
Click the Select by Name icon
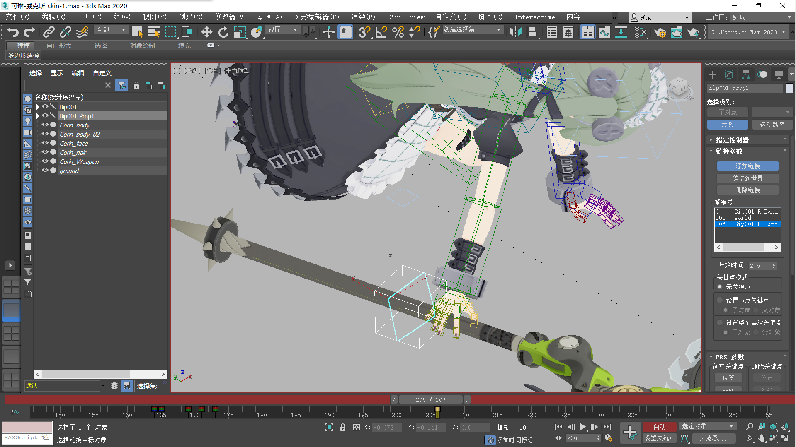point(154,32)
